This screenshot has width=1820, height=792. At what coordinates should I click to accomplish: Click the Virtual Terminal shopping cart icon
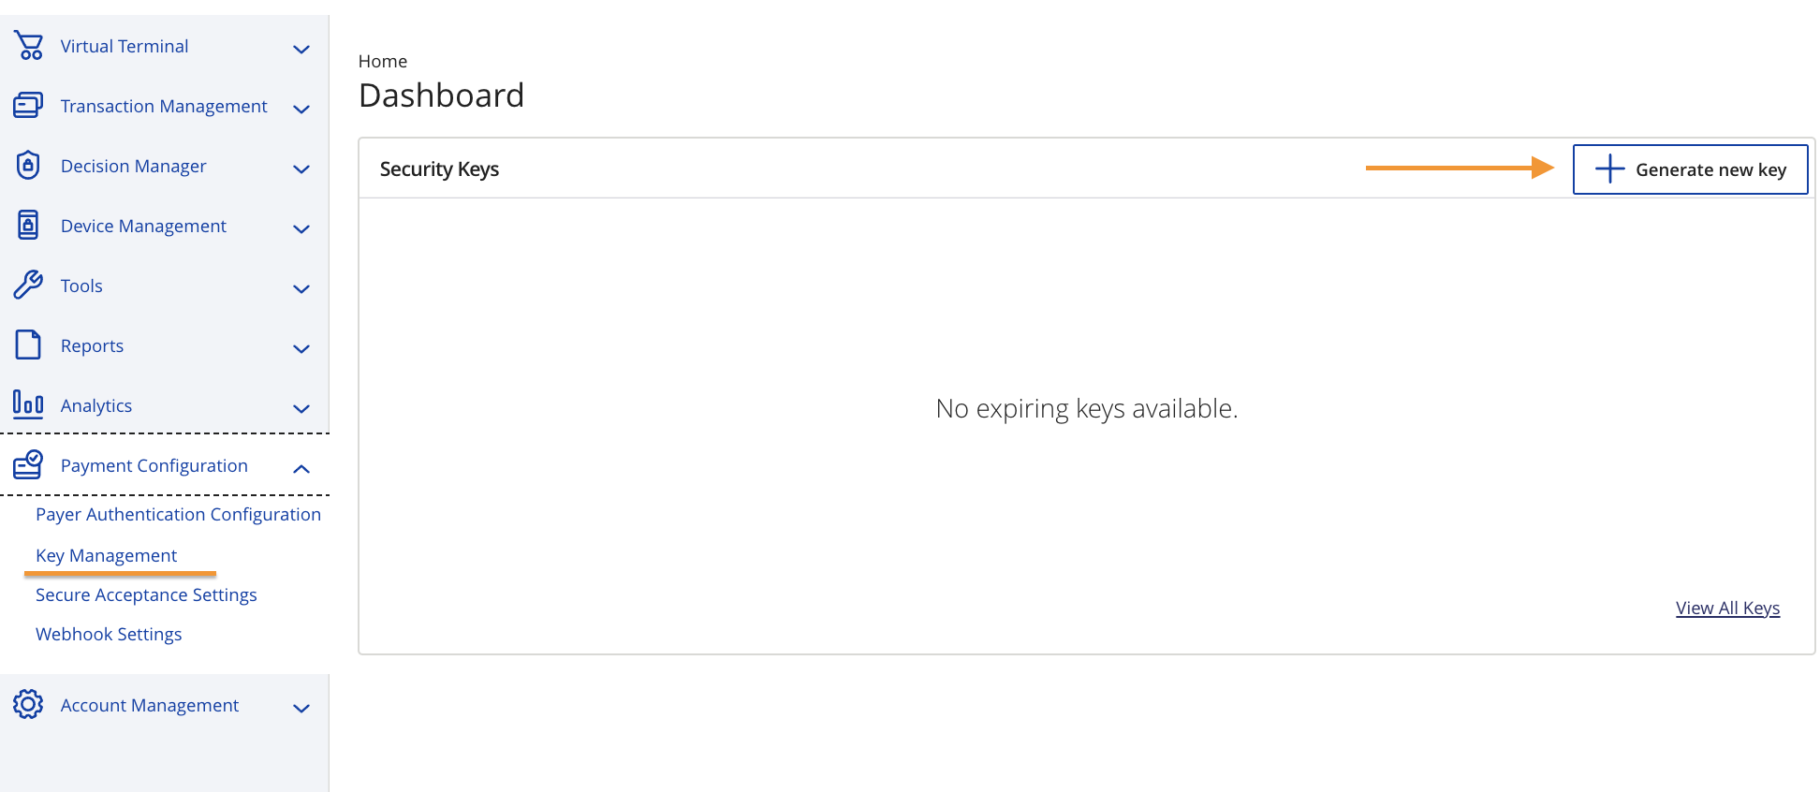point(29,46)
